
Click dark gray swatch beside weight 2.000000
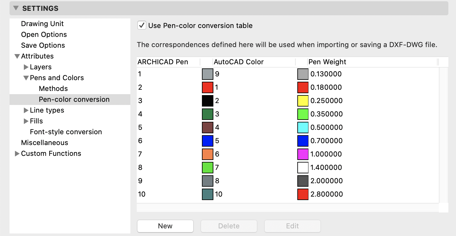coord(303,181)
